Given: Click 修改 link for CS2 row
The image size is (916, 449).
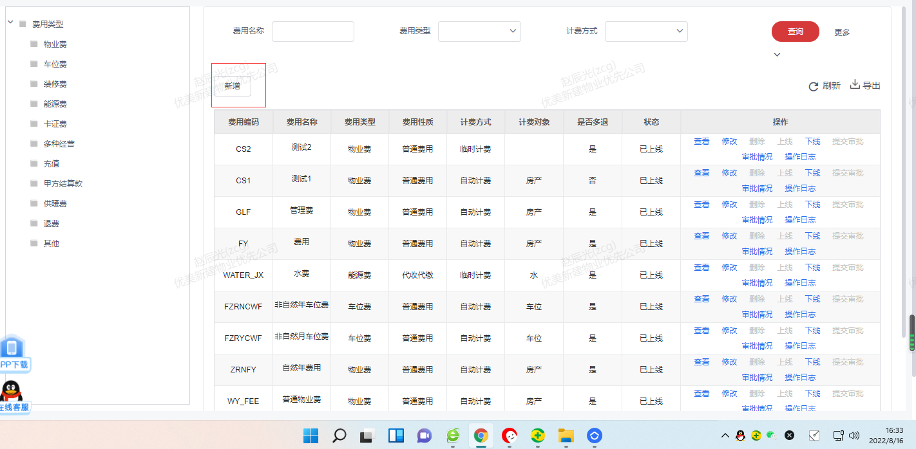Looking at the screenshot, I should click(x=729, y=142).
